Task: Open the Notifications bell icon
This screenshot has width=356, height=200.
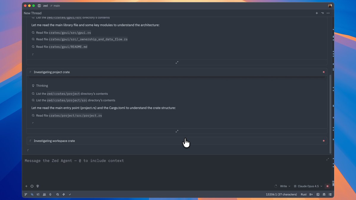Action: tap(50, 195)
